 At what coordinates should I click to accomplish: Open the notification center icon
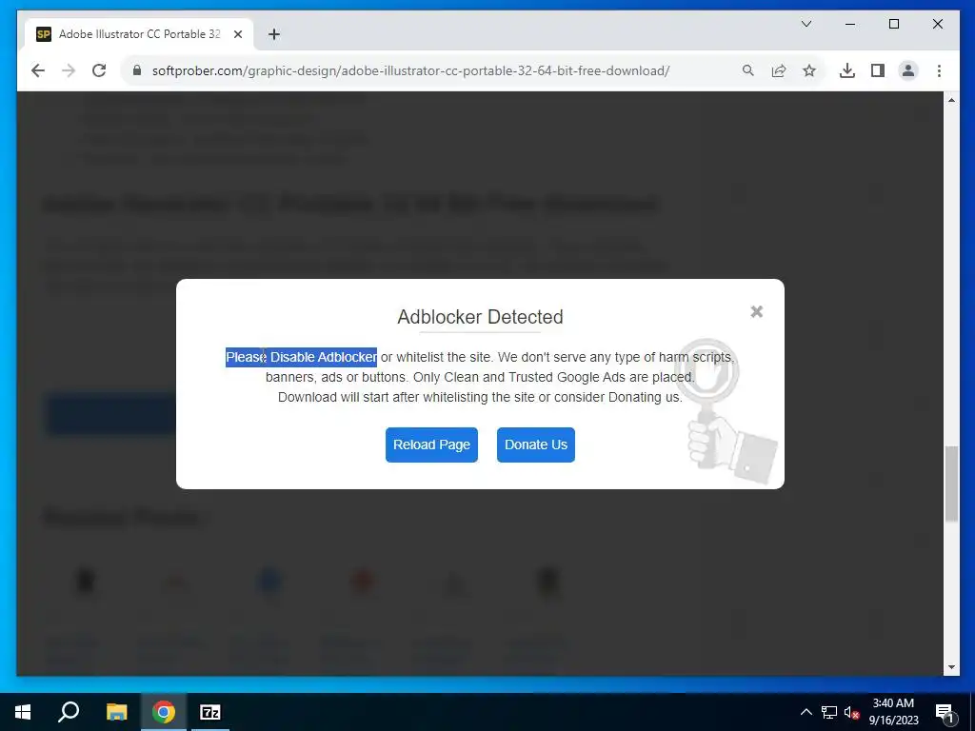click(x=945, y=712)
